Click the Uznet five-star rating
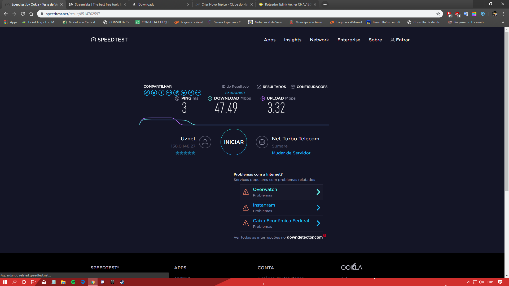Image resolution: width=509 pixels, height=286 pixels. (x=185, y=153)
